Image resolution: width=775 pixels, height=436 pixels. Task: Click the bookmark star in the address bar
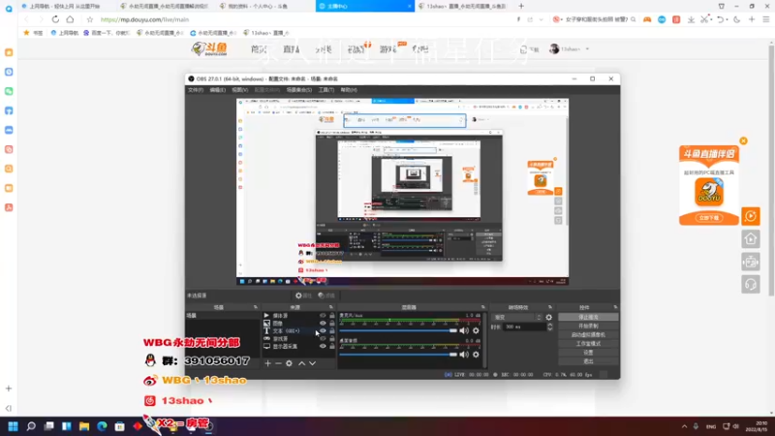click(89, 19)
